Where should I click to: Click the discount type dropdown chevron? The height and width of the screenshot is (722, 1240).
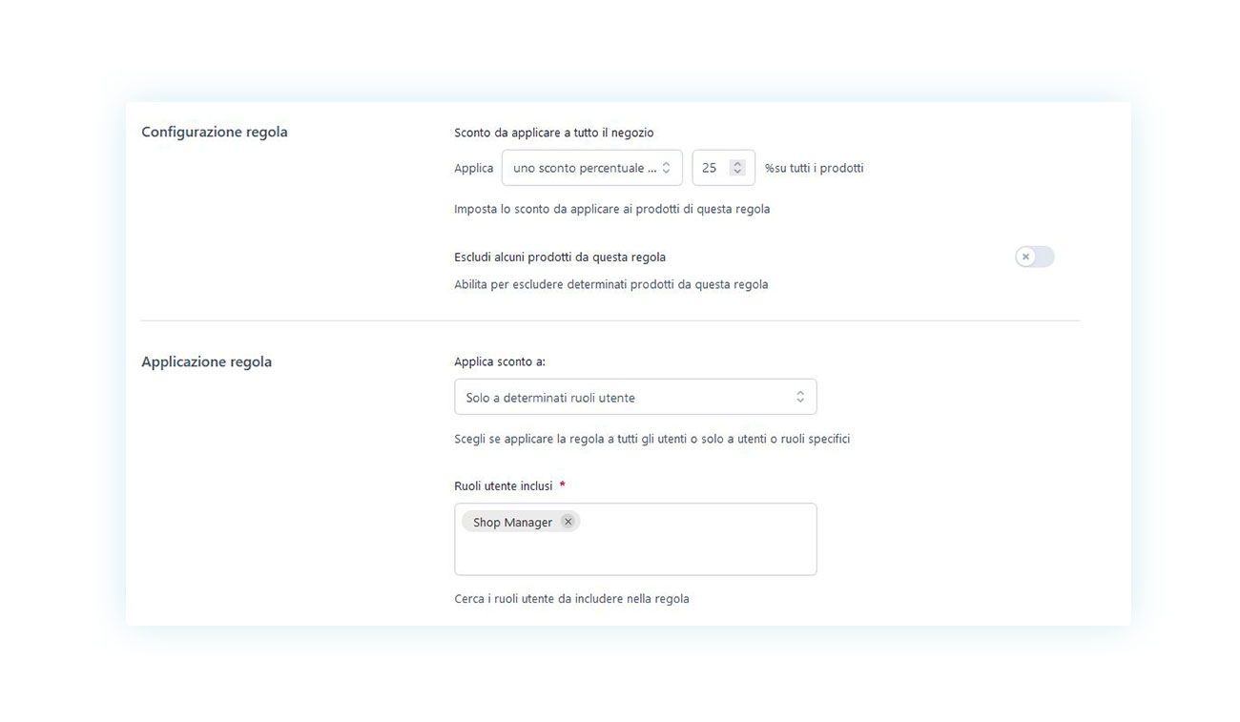pyautogui.click(x=666, y=168)
